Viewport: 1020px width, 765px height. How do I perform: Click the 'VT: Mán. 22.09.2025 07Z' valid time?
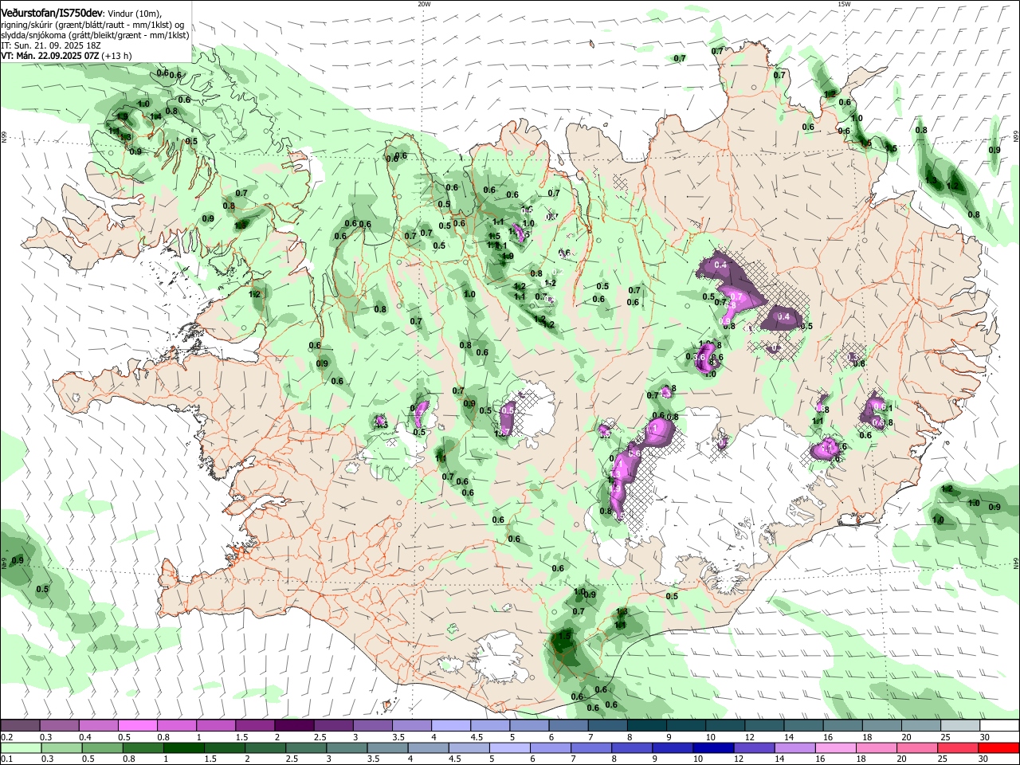tap(49, 56)
